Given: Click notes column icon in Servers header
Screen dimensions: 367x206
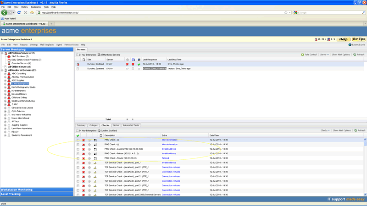Looking at the screenshot, I should pos(83,60).
